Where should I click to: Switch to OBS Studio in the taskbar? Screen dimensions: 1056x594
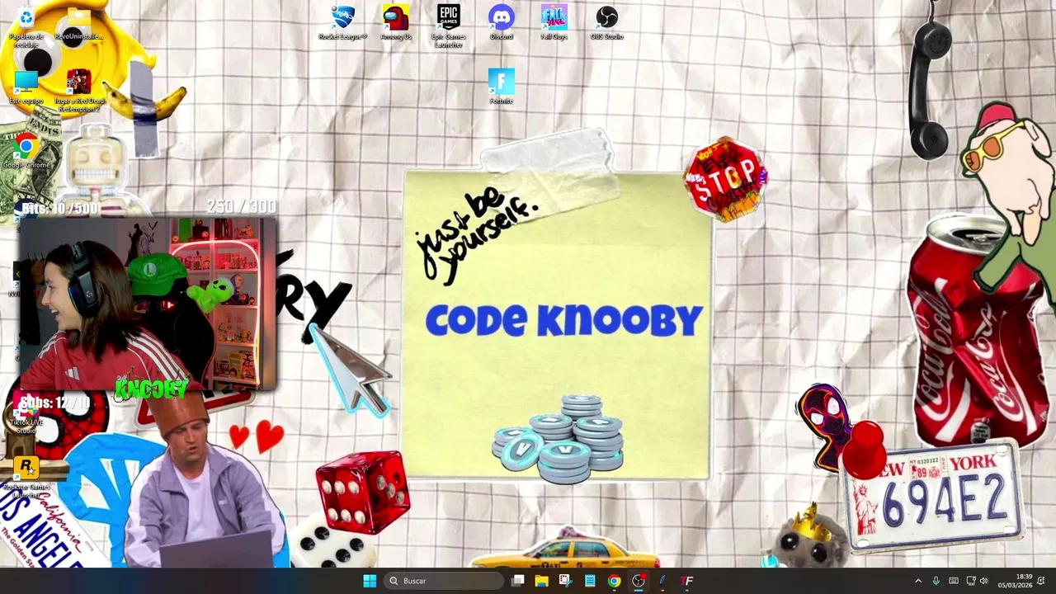(639, 581)
